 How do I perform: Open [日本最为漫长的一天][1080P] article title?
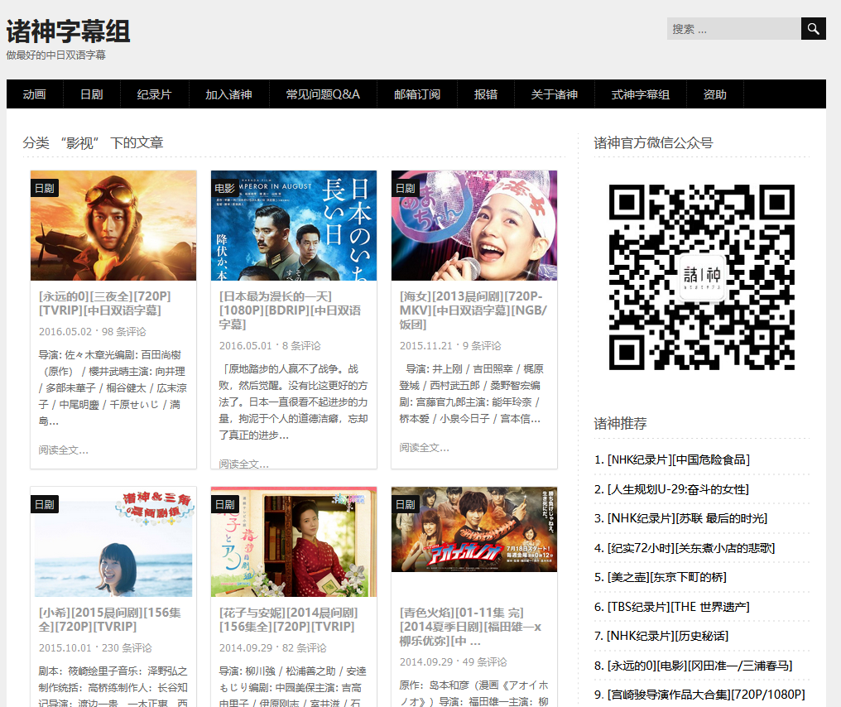(x=291, y=310)
